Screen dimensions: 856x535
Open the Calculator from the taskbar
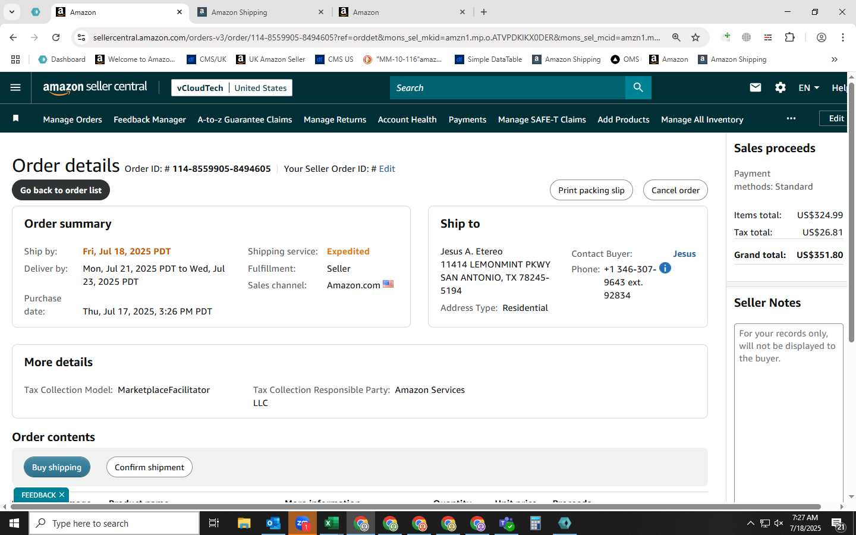536,523
